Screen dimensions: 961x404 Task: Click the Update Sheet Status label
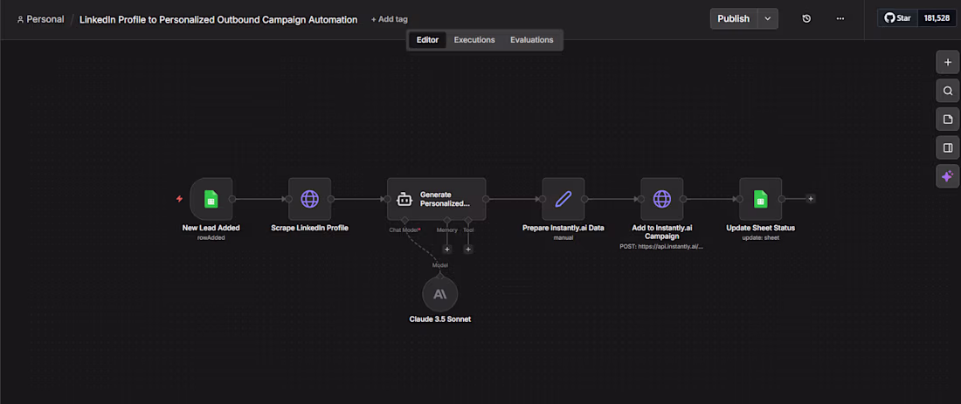(761, 228)
